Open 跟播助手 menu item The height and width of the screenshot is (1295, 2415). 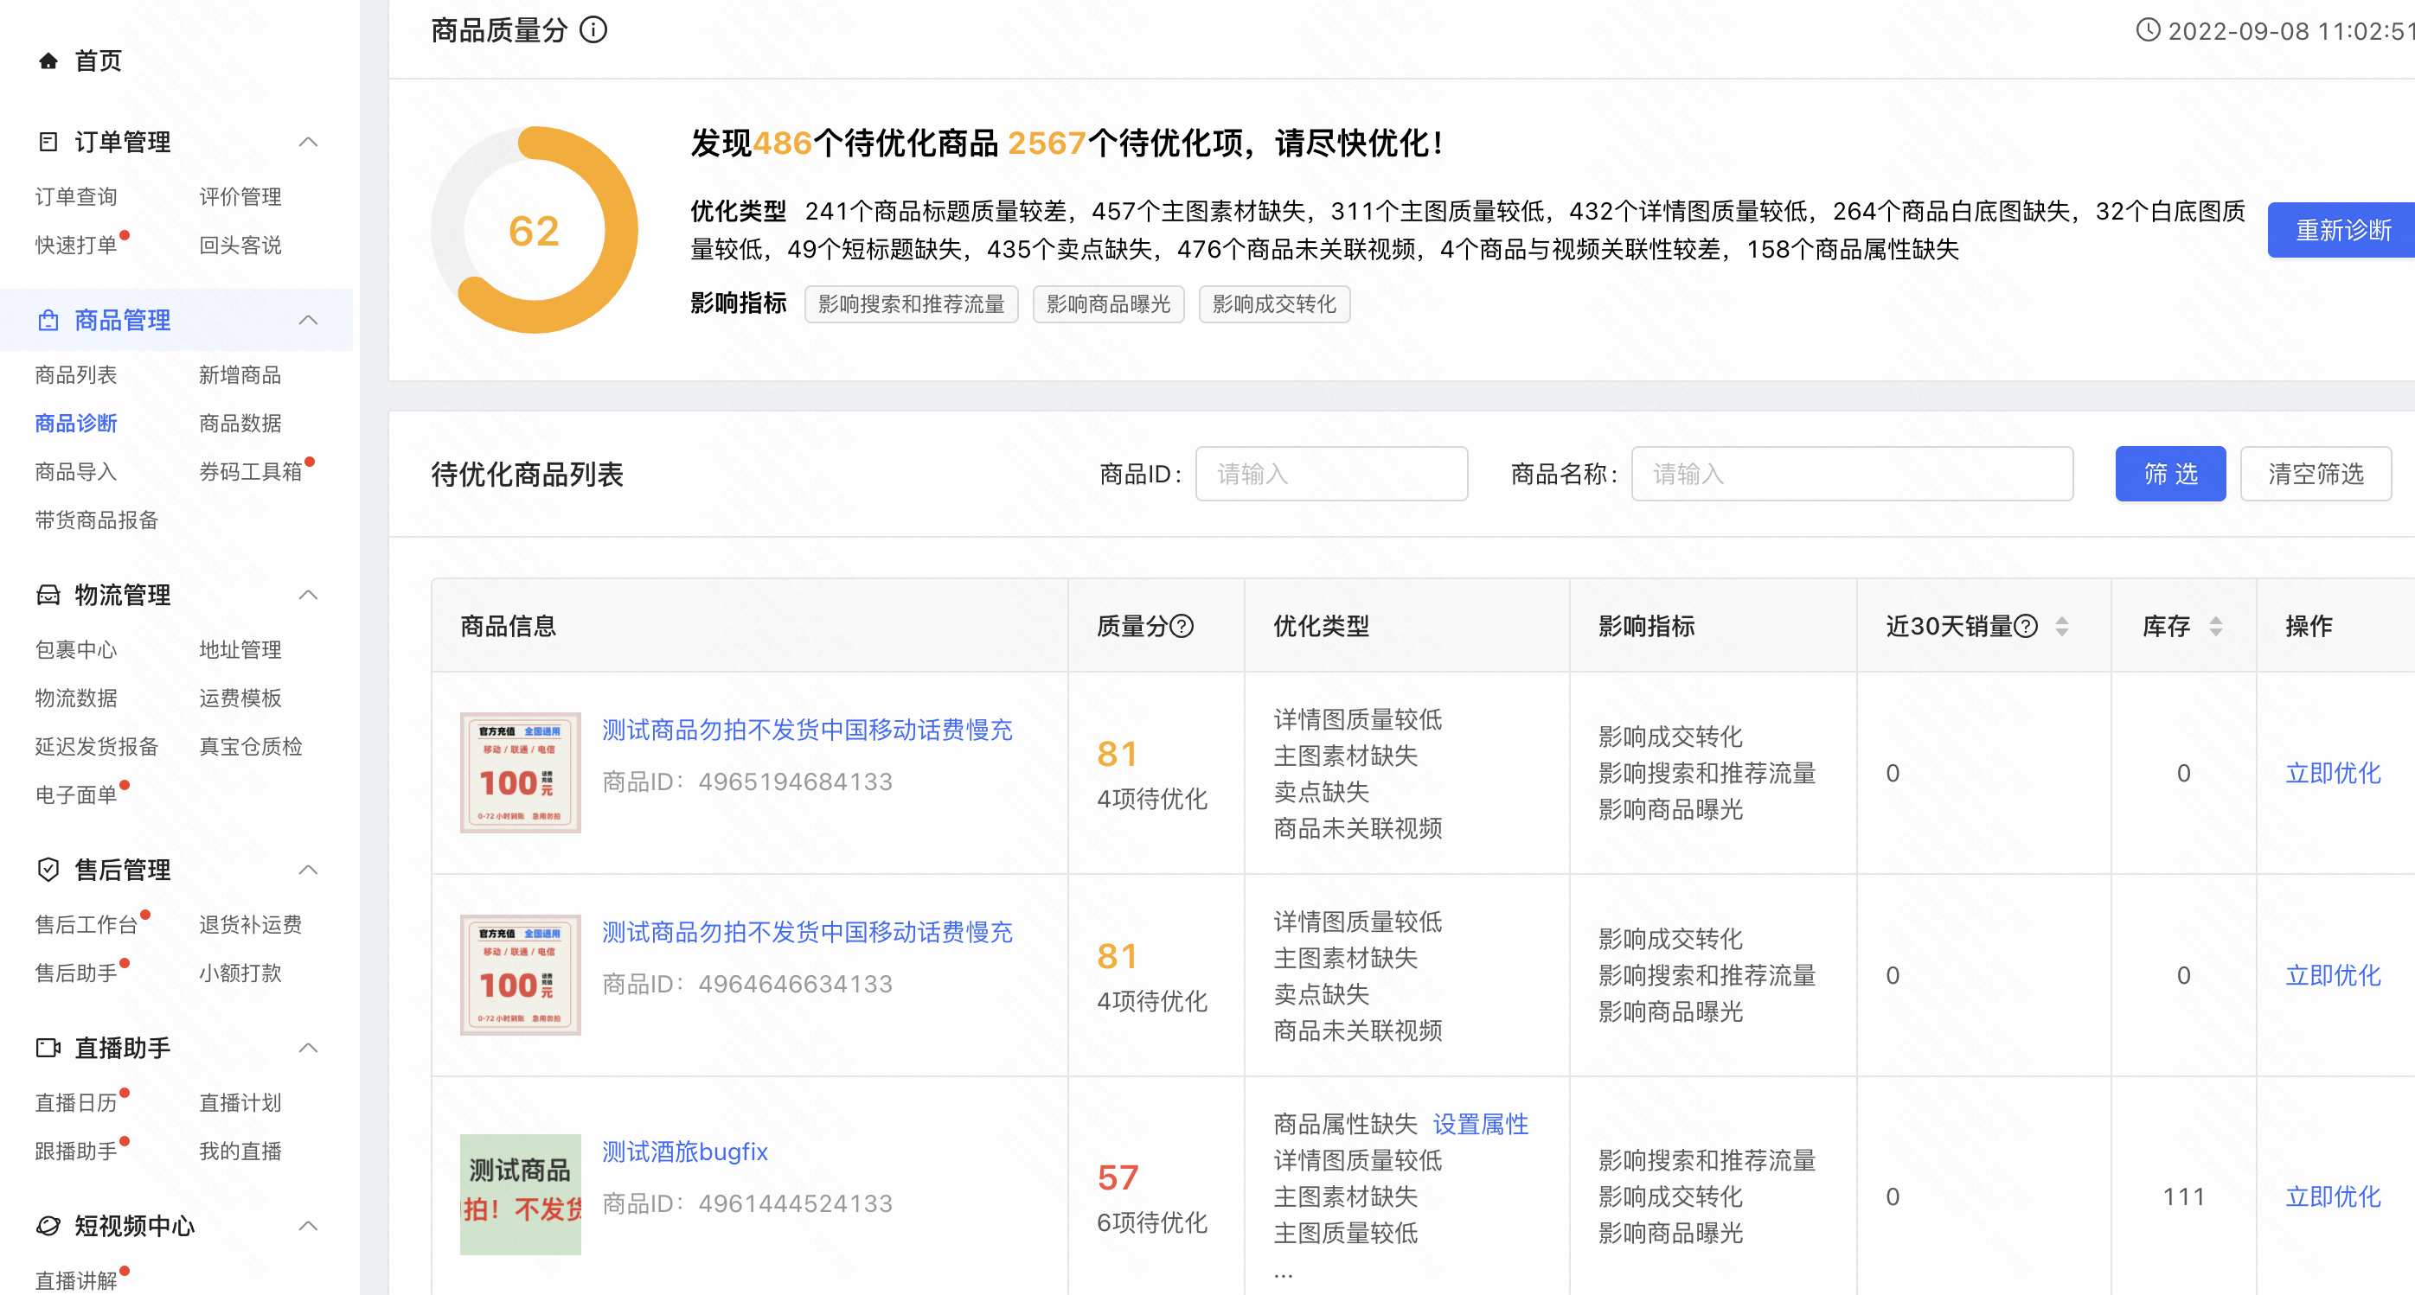pyautogui.click(x=76, y=1151)
